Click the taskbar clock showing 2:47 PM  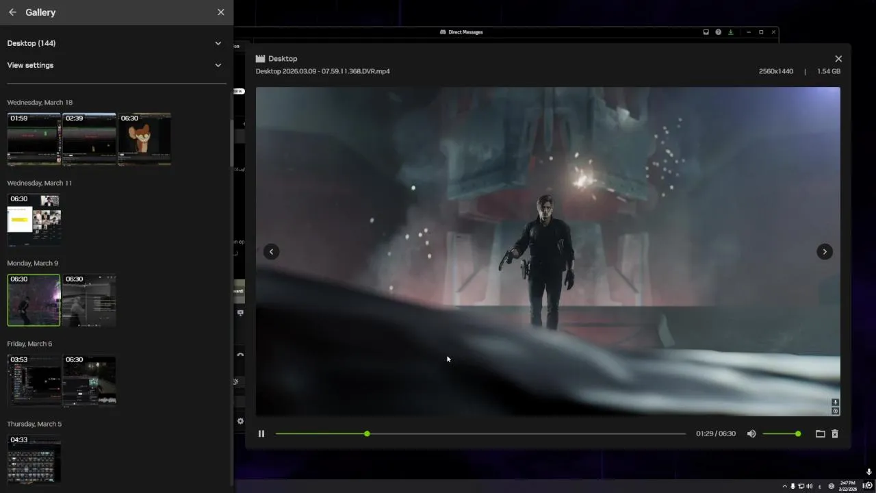pos(848,485)
